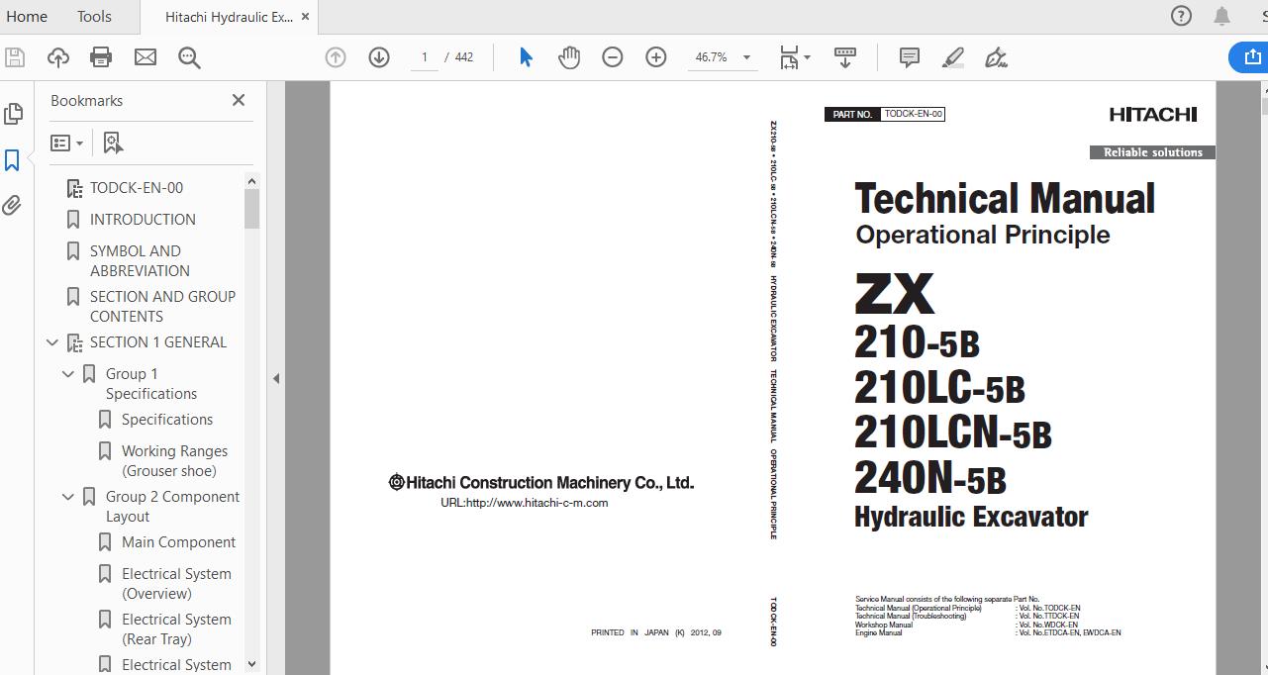
Task: Open the Sign document pen tool
Action: tap(997, 57)
